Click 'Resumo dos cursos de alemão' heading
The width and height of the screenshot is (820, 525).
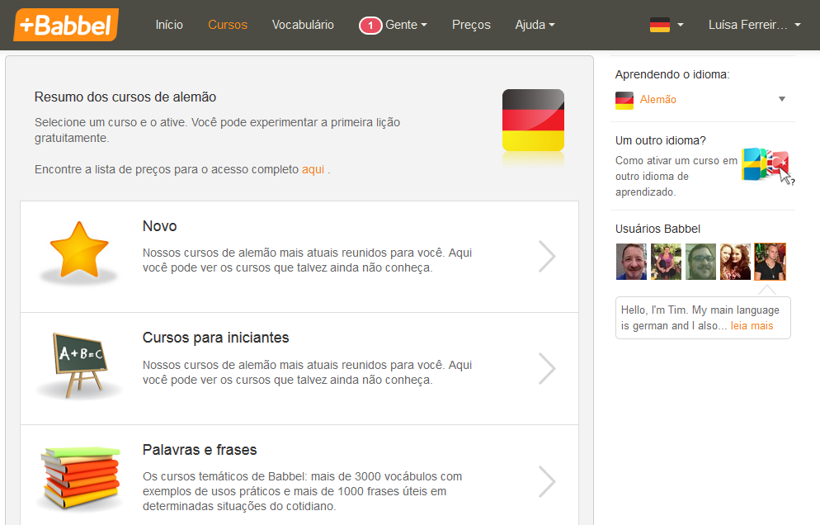125,97
